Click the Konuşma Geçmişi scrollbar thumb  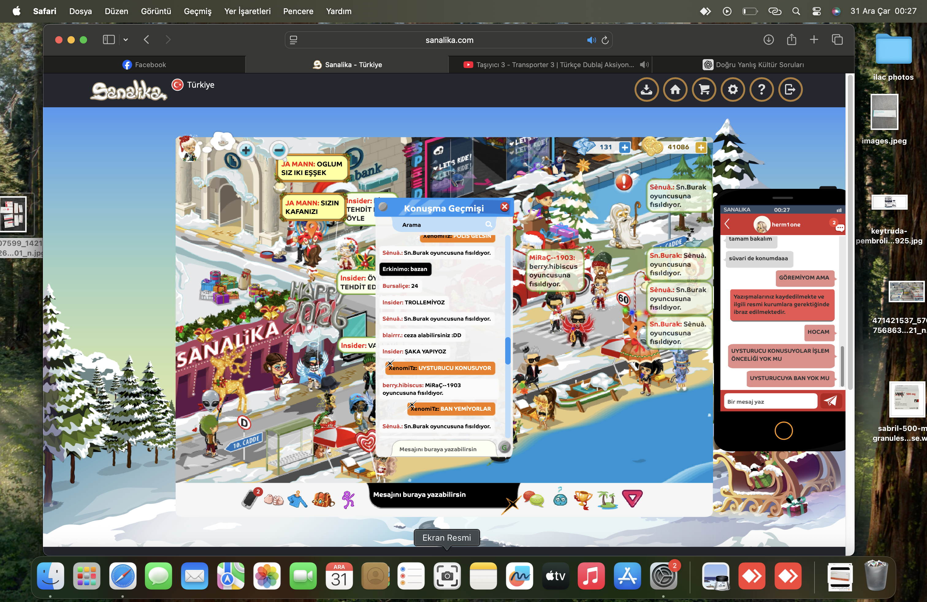tap(508, 350)
